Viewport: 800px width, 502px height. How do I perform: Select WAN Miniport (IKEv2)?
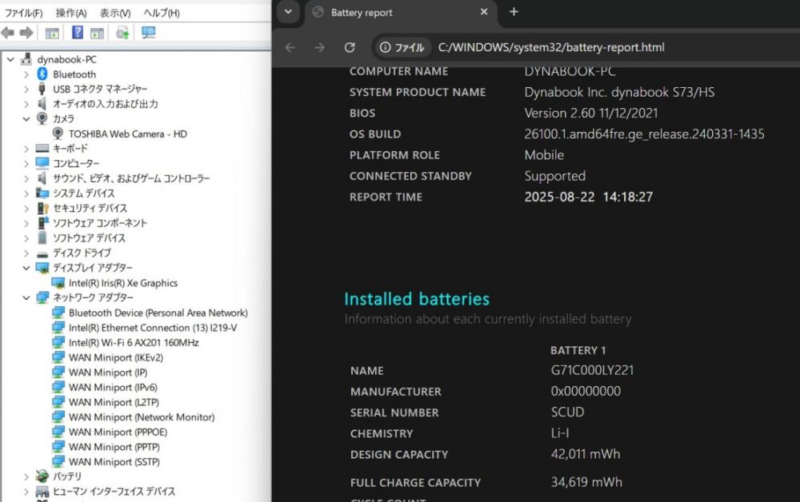pyautogui.click(x=116, y=358)
